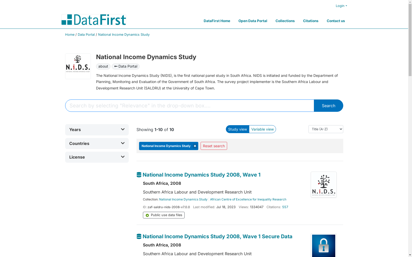
Task: Click National Income Dynamics Study collection link
Action: (x=183, y=199)
